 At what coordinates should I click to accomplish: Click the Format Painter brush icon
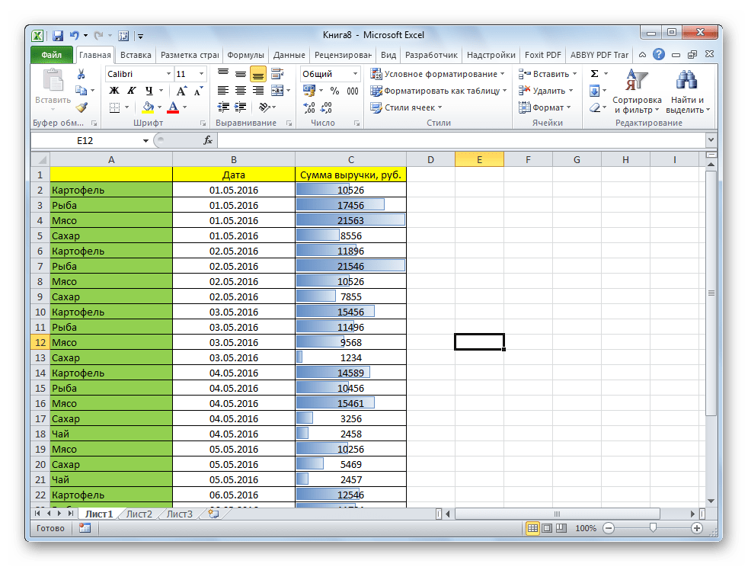(82, 107)
